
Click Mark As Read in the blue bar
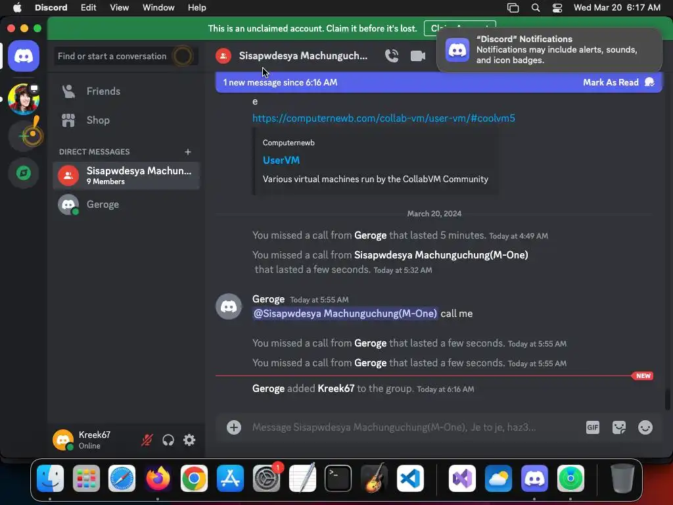pyautogui.click(x=618, y=82)
